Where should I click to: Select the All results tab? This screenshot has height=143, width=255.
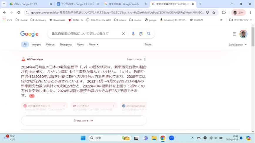pyautogui.click(x=25, y=45)
